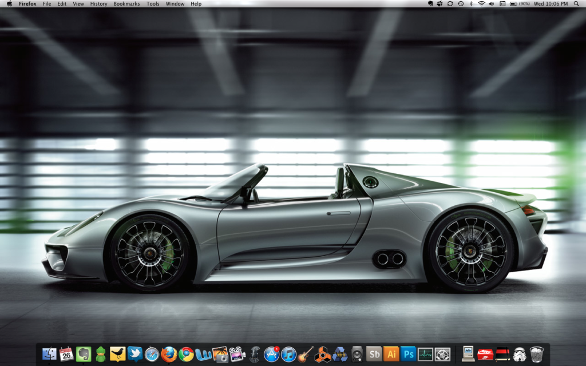
Task: Launch Evernote from the dock
Action: [x=84, y=354]
